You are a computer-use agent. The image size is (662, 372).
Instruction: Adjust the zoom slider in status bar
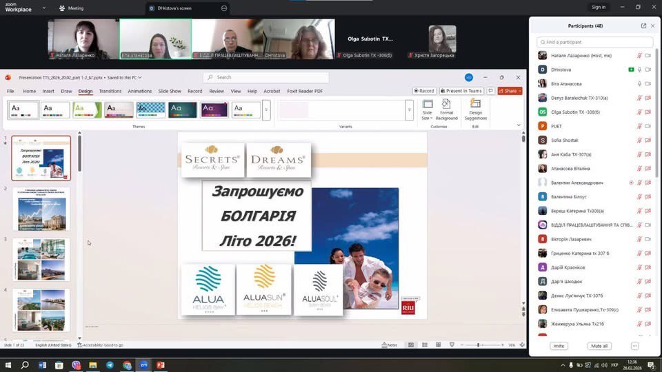pyautogui.click(x=478, y=345)
